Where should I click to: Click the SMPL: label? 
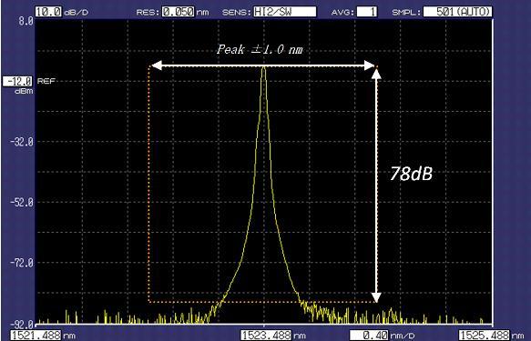[406, 13]
